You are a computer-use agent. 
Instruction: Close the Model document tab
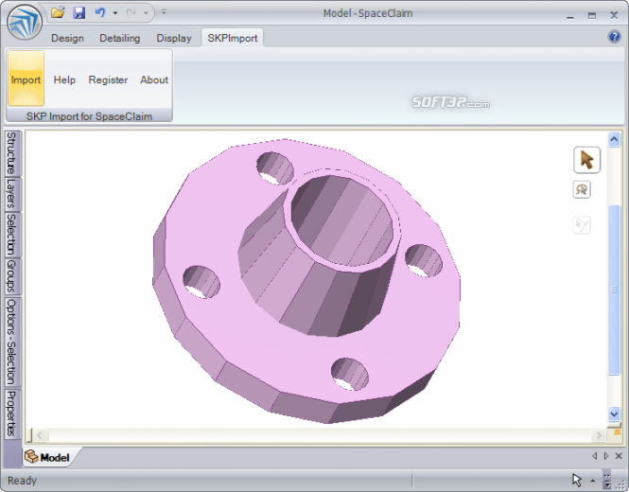pyautogui.click(x=619, y=456)
